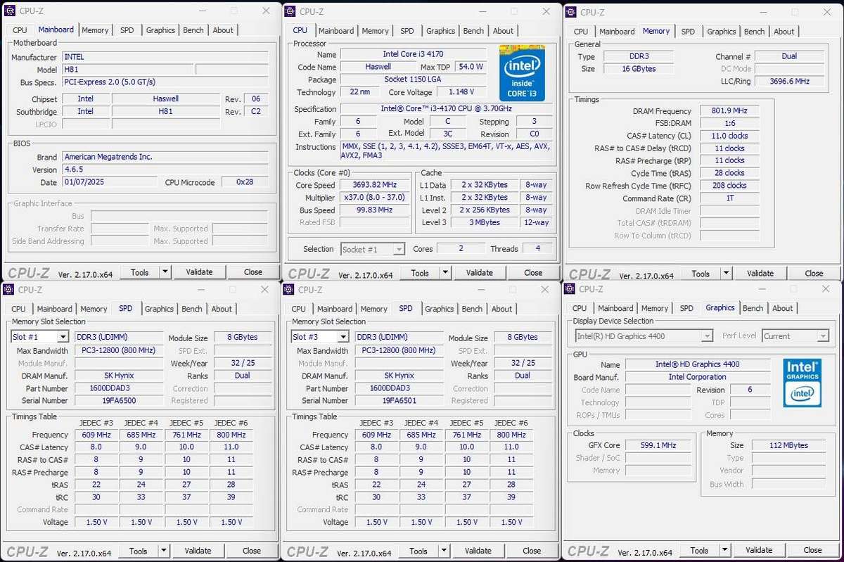This screenshot has width=844, height=562.
Task: Open Bench tab in Slot #1 SPD window
Action: tap(192, 309)
